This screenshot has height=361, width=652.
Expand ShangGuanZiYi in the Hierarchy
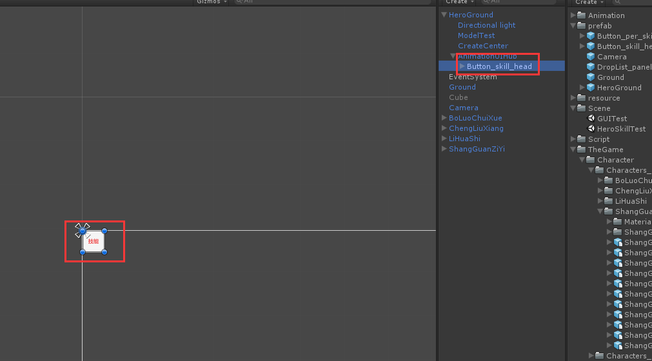(x=444, y=149)
